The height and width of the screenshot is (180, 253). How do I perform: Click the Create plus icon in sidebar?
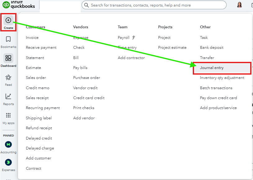[x=8, y=20]
